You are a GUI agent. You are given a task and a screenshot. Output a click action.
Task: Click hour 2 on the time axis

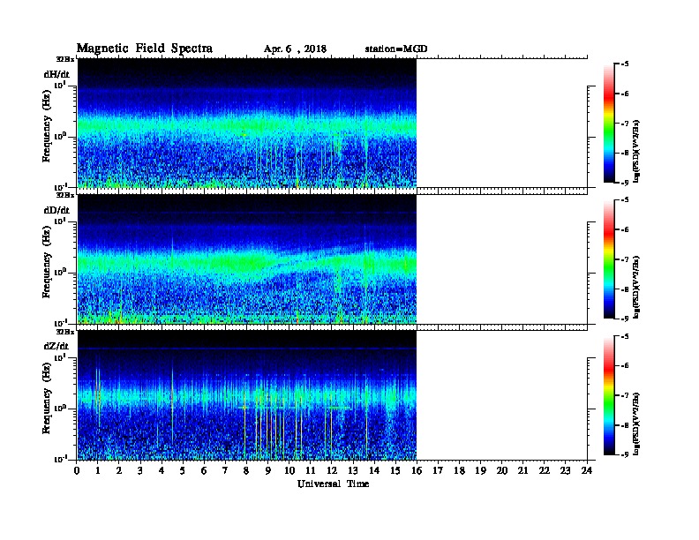point(119,471)
